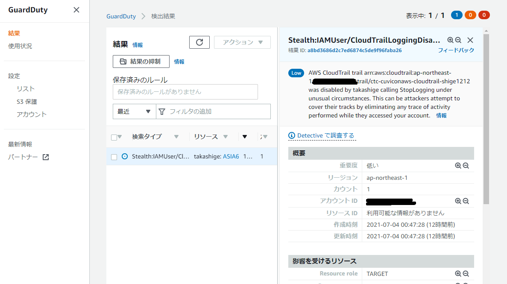
Task: Sort by the last truncated column arrow
Action: coord(265,137)
